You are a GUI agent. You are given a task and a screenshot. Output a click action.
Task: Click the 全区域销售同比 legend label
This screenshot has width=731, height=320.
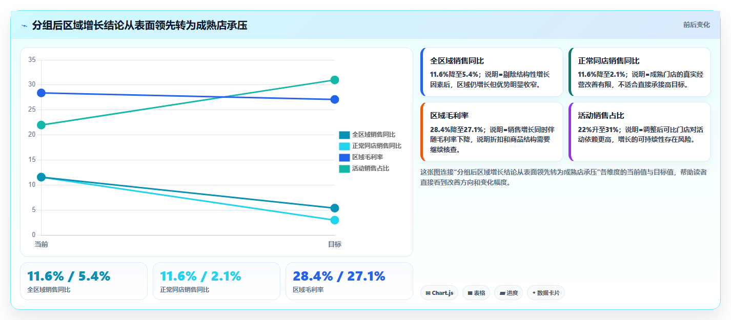click(x=374, y=135)
